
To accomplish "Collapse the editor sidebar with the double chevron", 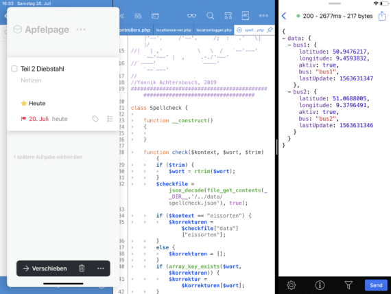I will click(x=122, y=16).
